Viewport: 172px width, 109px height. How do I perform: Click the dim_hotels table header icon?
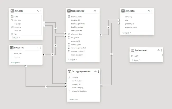[x=123, y=11]
